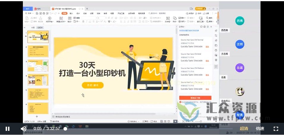Viewport: 284px width, 135px height.
Task: Open the 倍速 playback speed option
Action: point(260,129)
